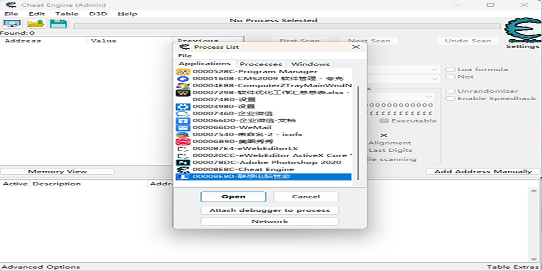The image size is (542, 271).
Task: Enable the Unrandomizer checkbox
Action: click(450, 91)
